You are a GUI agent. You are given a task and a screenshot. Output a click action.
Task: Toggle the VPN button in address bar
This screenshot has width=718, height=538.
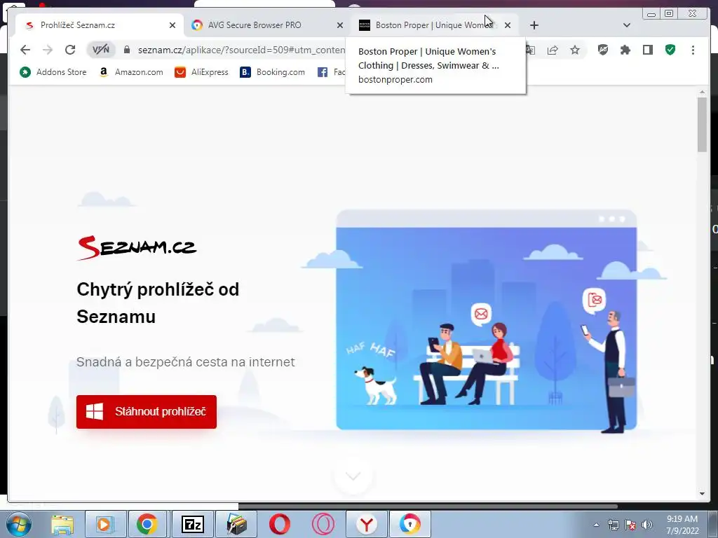pos(101,50)
